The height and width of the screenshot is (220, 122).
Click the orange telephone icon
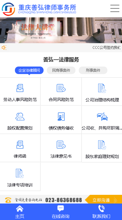tap(8, 200)
